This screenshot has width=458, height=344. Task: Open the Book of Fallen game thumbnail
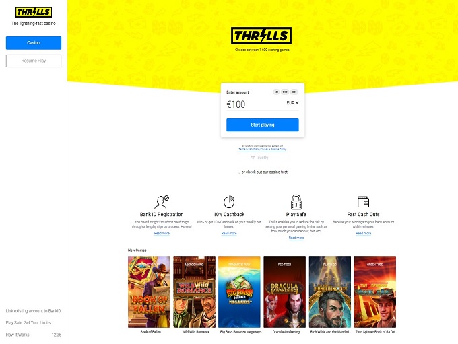(149, 292)
